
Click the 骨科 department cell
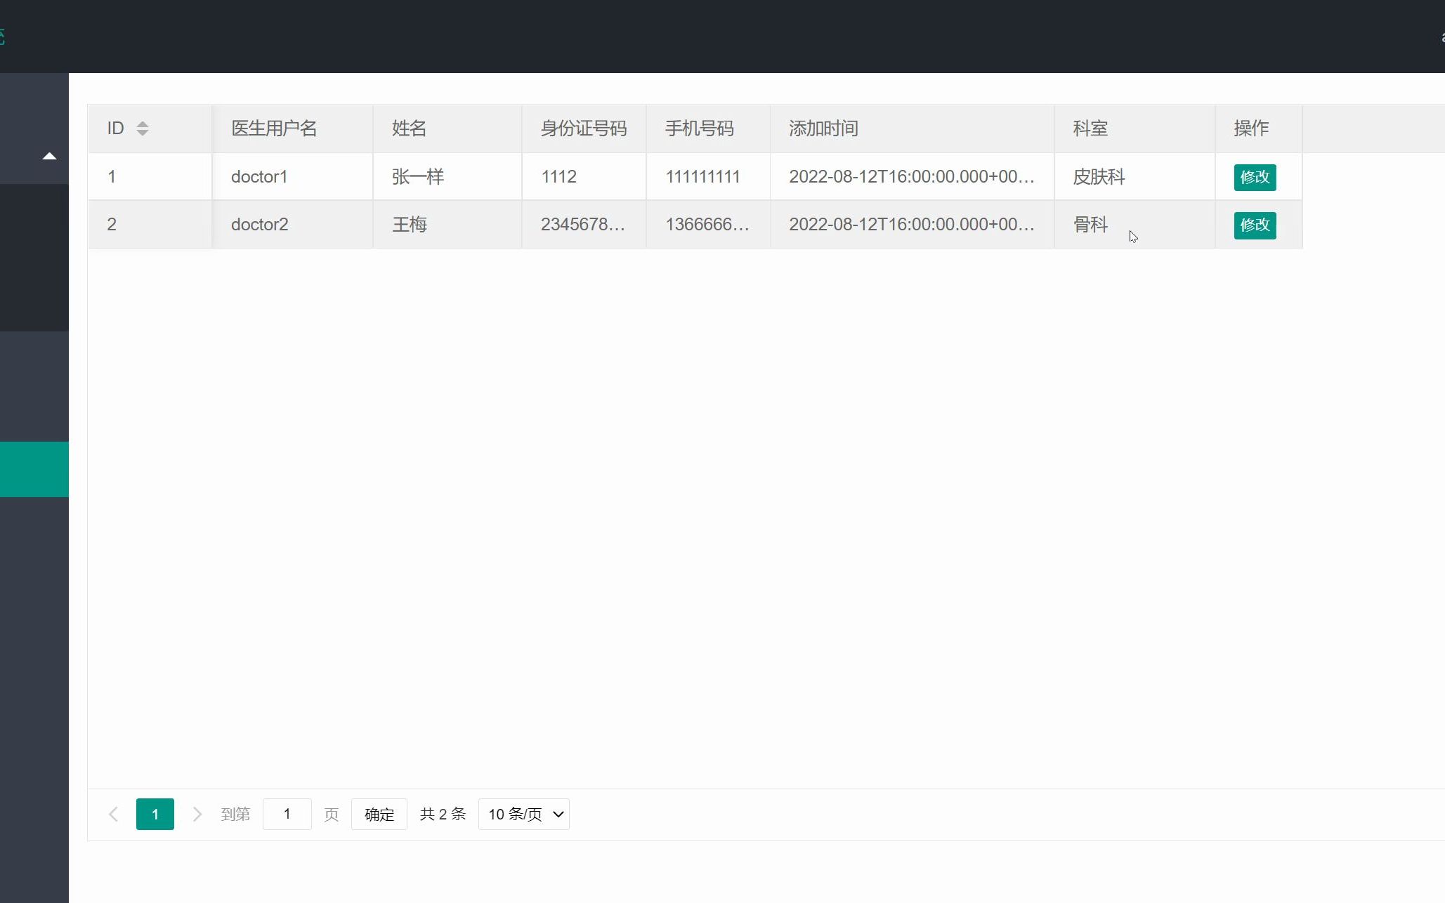click(1090, 225)
